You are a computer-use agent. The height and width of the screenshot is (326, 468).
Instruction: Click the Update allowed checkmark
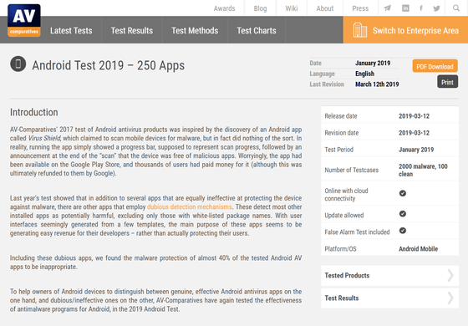(x=403, y=214)
